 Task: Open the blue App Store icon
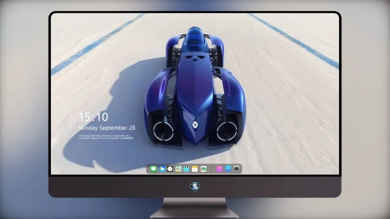point(228,169)
